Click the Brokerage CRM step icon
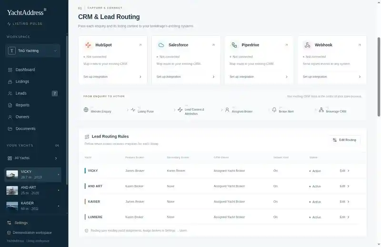Viewport: 381px width, 247px height. (x=321, y=110)
